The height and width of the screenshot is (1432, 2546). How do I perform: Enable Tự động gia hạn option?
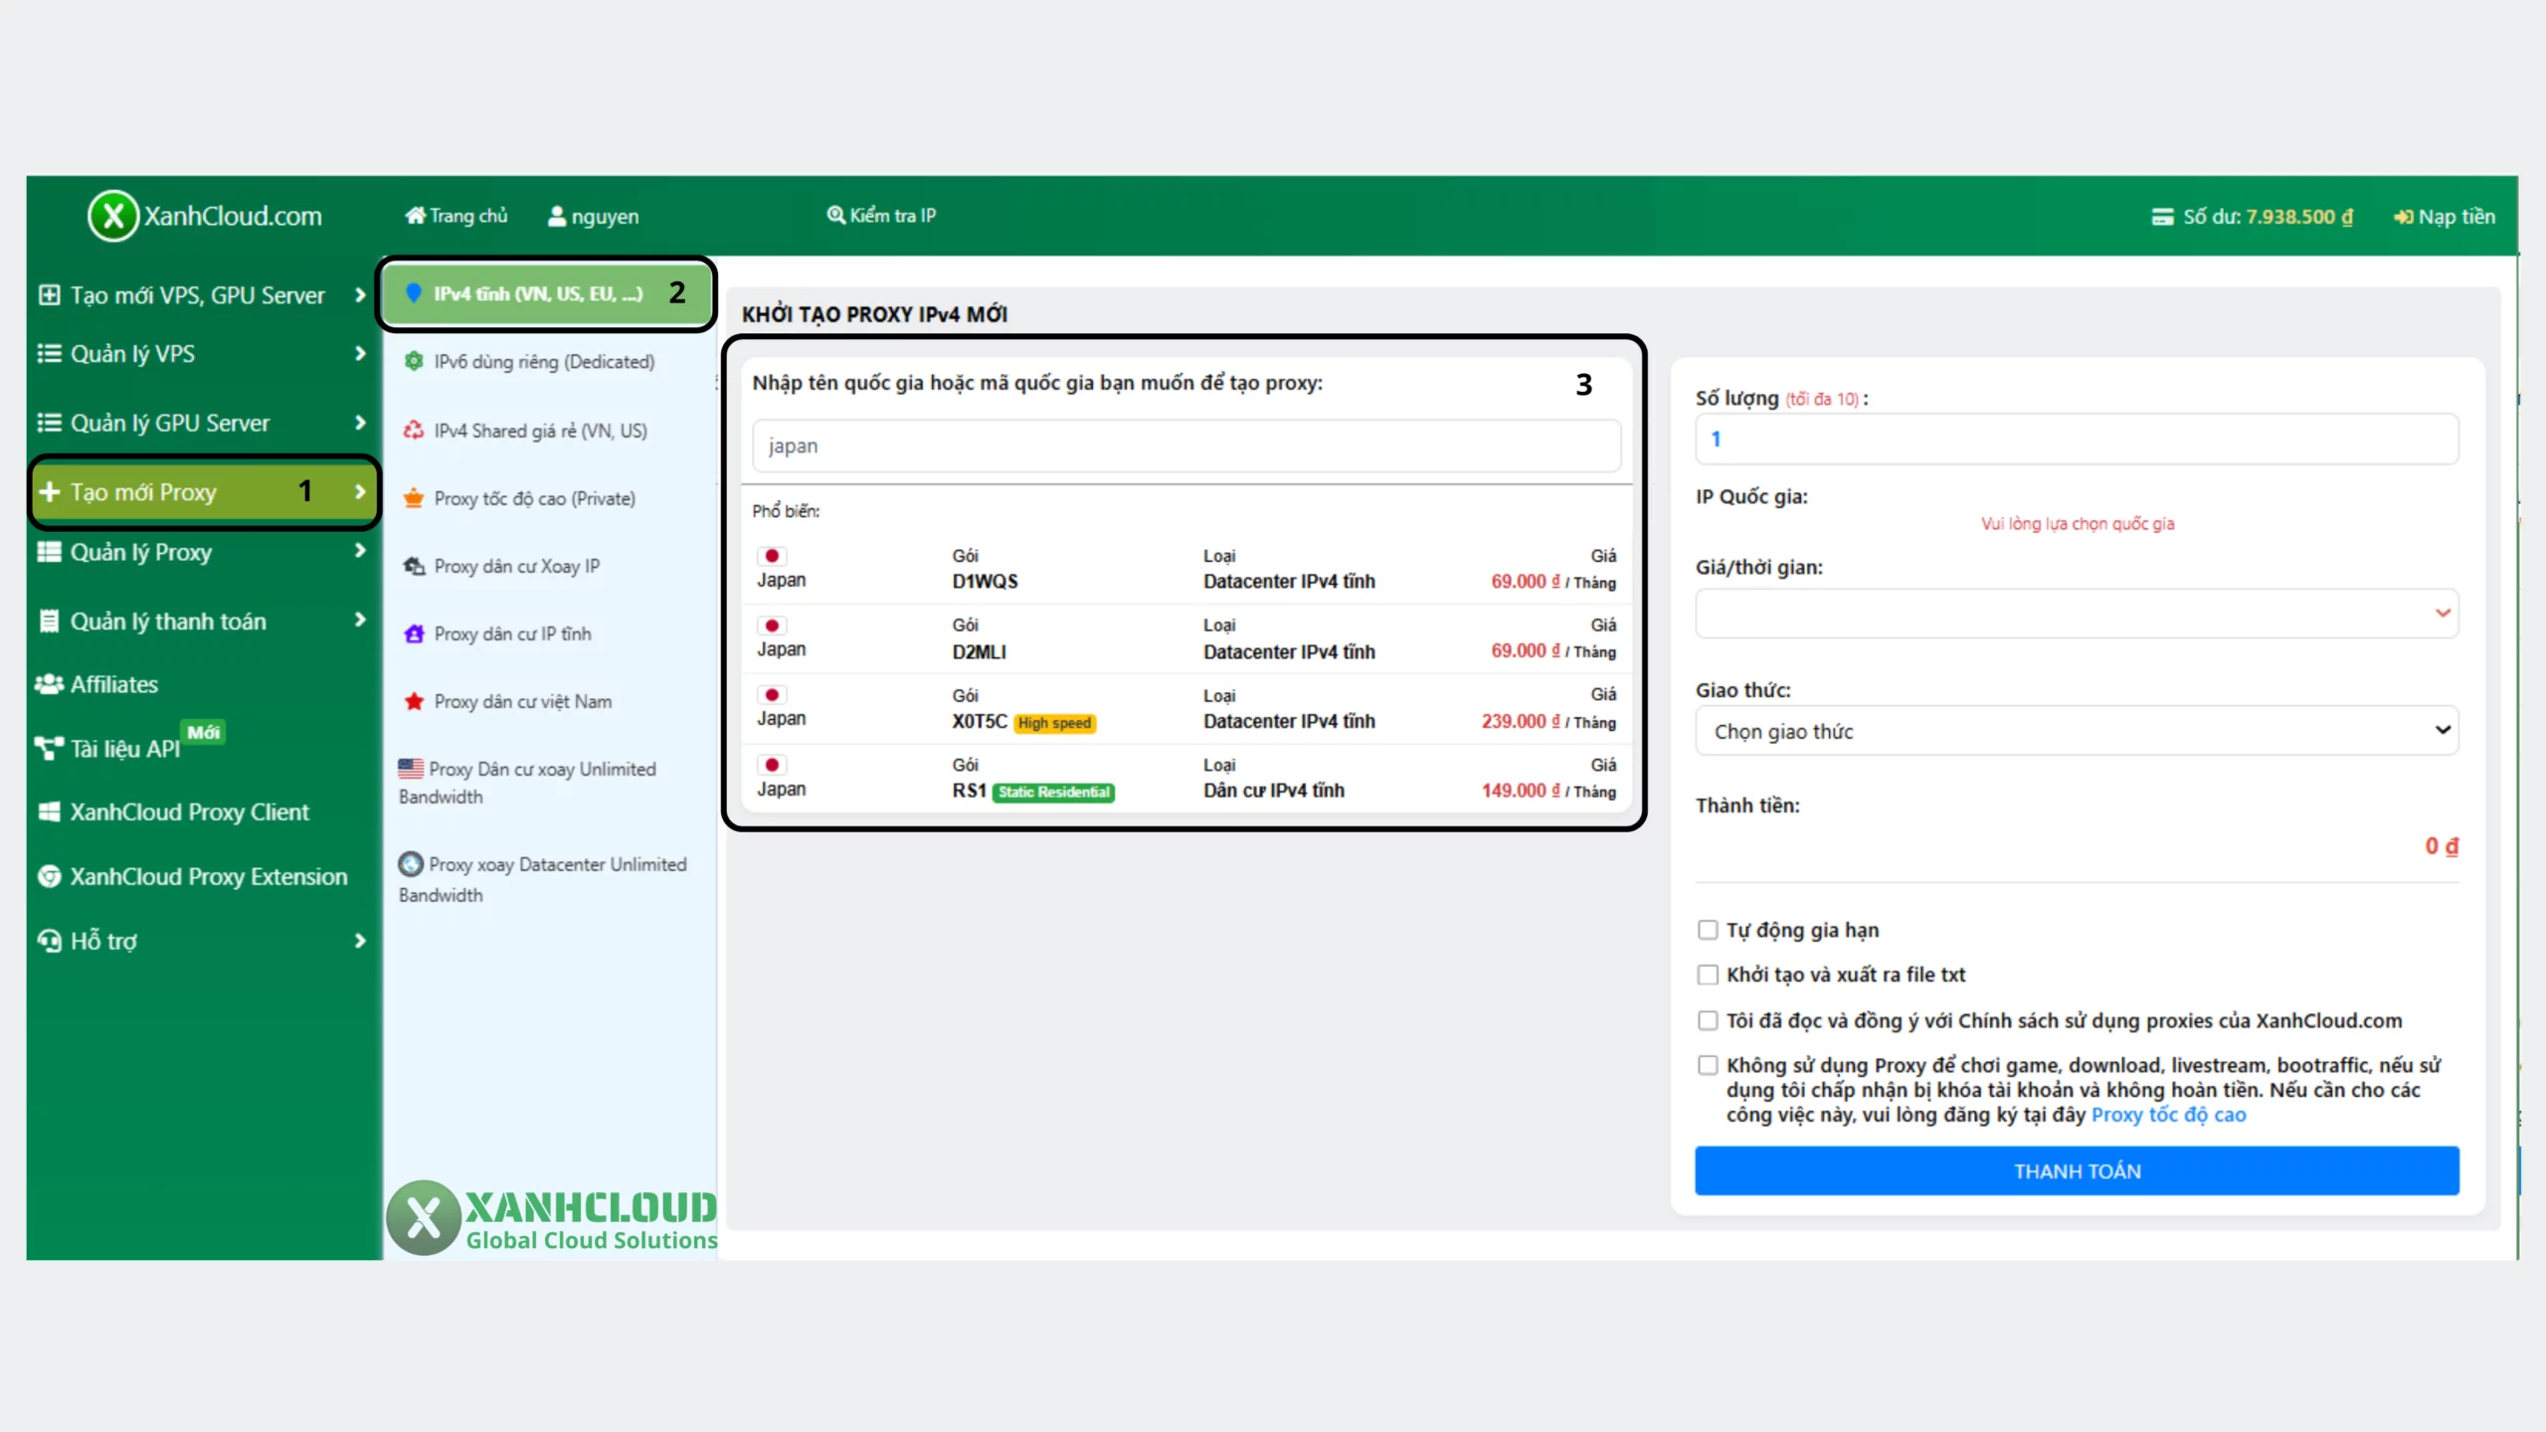coord(1710,929)
